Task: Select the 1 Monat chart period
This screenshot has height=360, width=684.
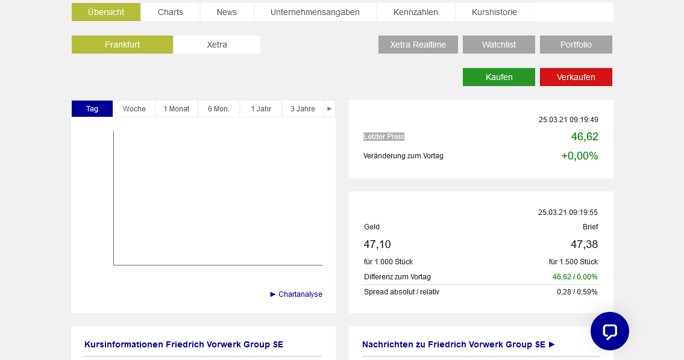Action: tap(176, 108)
